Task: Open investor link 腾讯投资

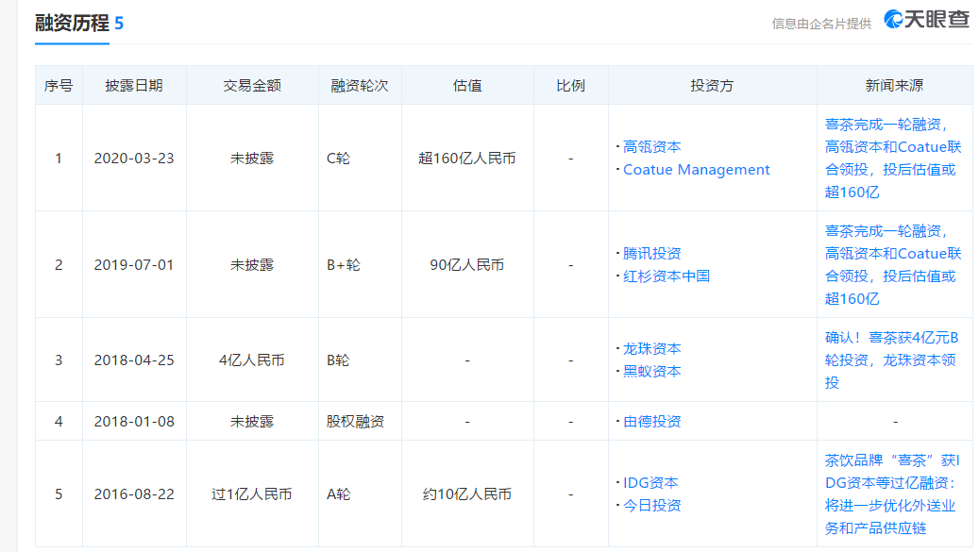Action: (651, 254)
